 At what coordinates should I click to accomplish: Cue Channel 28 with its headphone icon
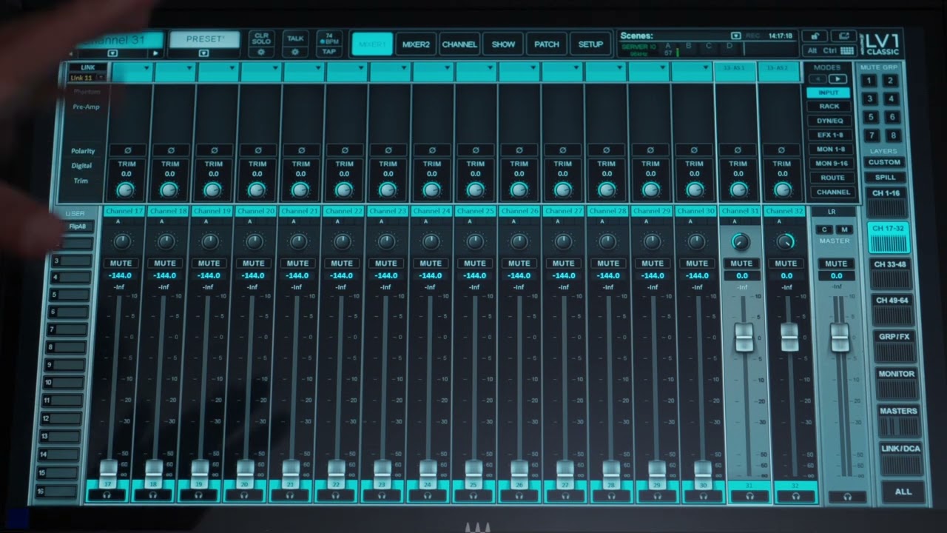point(611,495)
